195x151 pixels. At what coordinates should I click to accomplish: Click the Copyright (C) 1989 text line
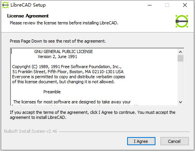(x=67, y=67)
